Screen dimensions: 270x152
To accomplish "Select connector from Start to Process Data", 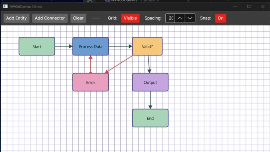I will pyautogui.click(x=63, y=46).
